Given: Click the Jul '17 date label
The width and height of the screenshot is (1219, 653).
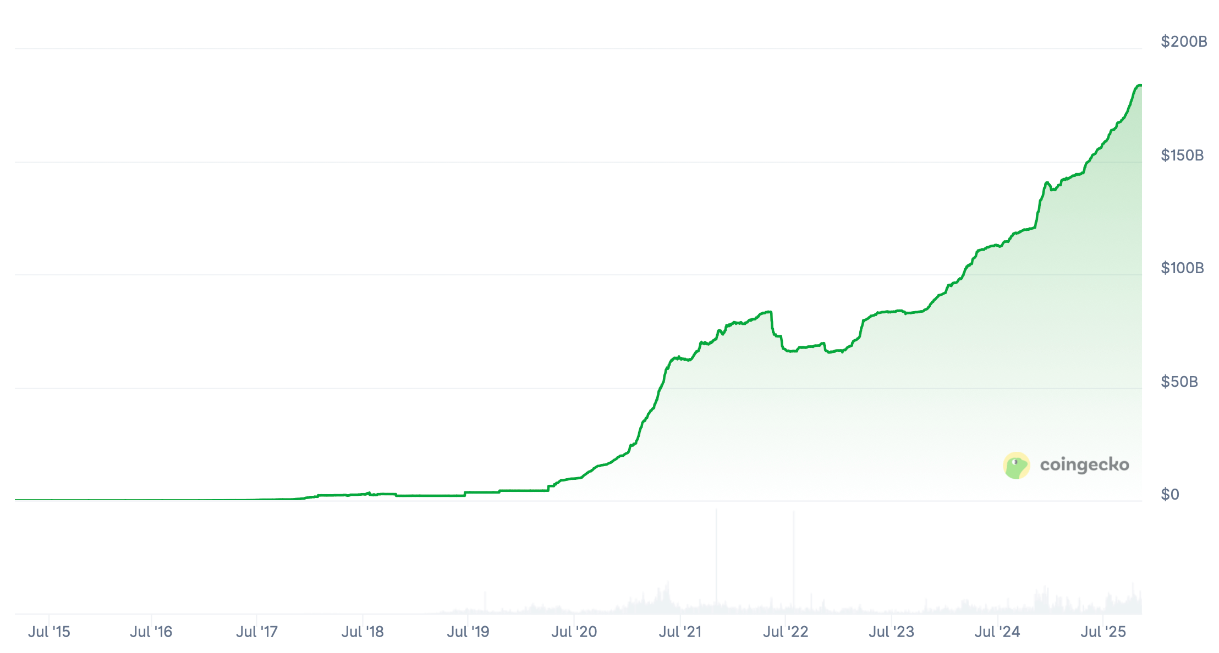Looking at the screenshot, I should tap(257, 632).
